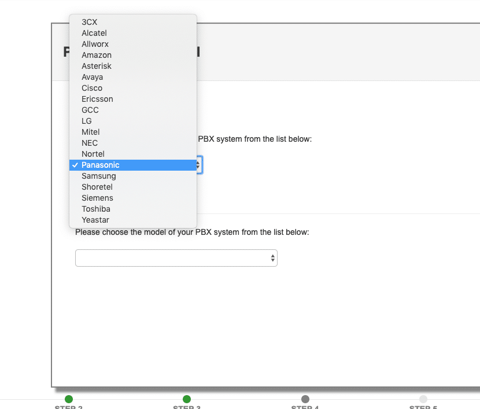This screenshot has width=480, height=409.
Task: Open the PBX model dropdown
Action: coord(176,258)
